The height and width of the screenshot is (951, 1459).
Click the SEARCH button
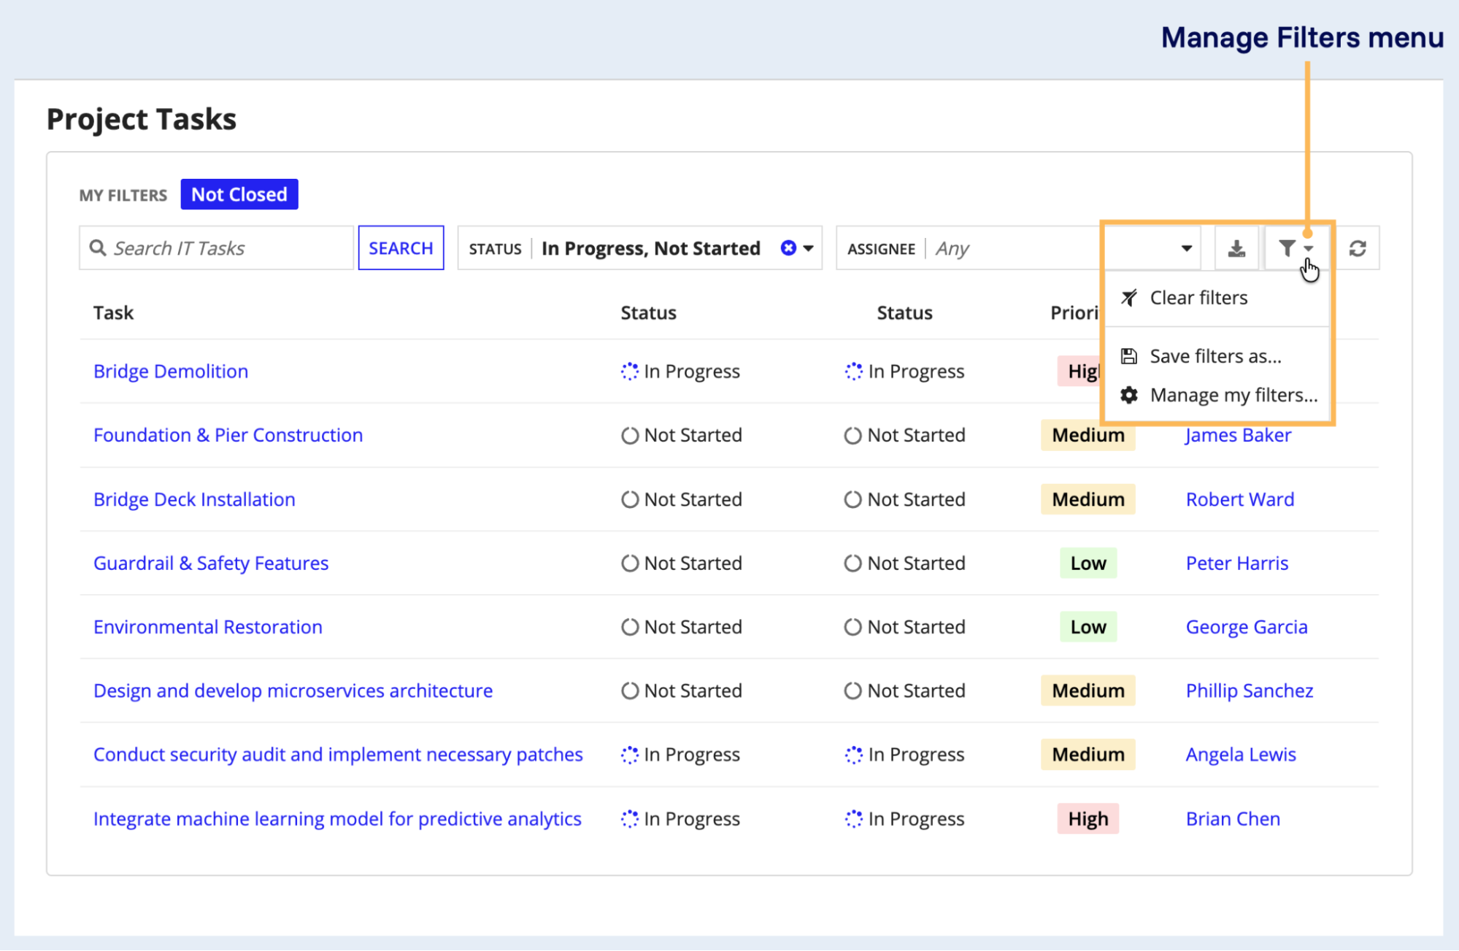(x=401, y=248)
